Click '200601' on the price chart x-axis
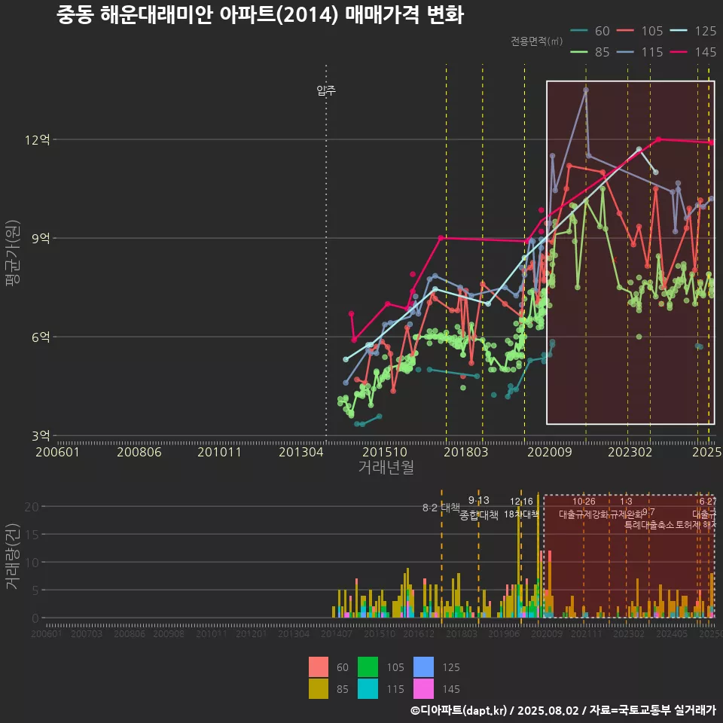The height and width of the screenshot is (723, 723). [58, 452]
